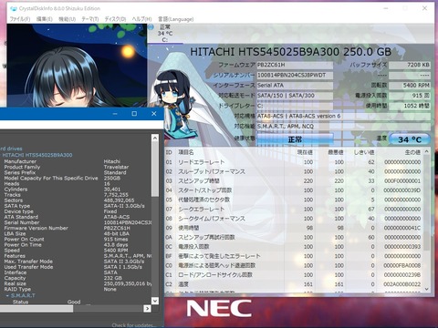Open the テーマ(T) menu
This screenshot has width=438, height=328.
(90, 19)
